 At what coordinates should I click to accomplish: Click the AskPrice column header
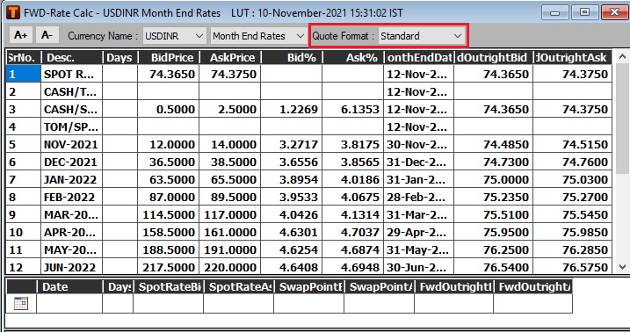[x=230, y=57]
